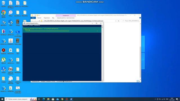This screenshot has width=180, height=101.
Task: Open the Windows Start menu
Action: coord(2,99)
